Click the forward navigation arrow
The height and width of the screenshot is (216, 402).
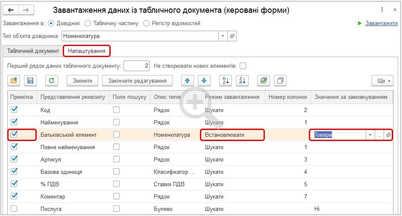click(x=26, y=10)
